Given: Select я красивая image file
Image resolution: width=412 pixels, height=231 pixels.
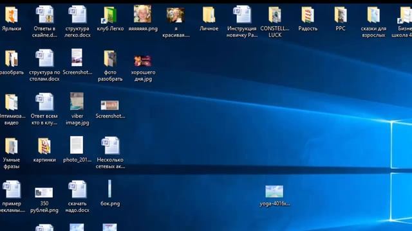Looking at the screenshot, I should click(176, 15).
